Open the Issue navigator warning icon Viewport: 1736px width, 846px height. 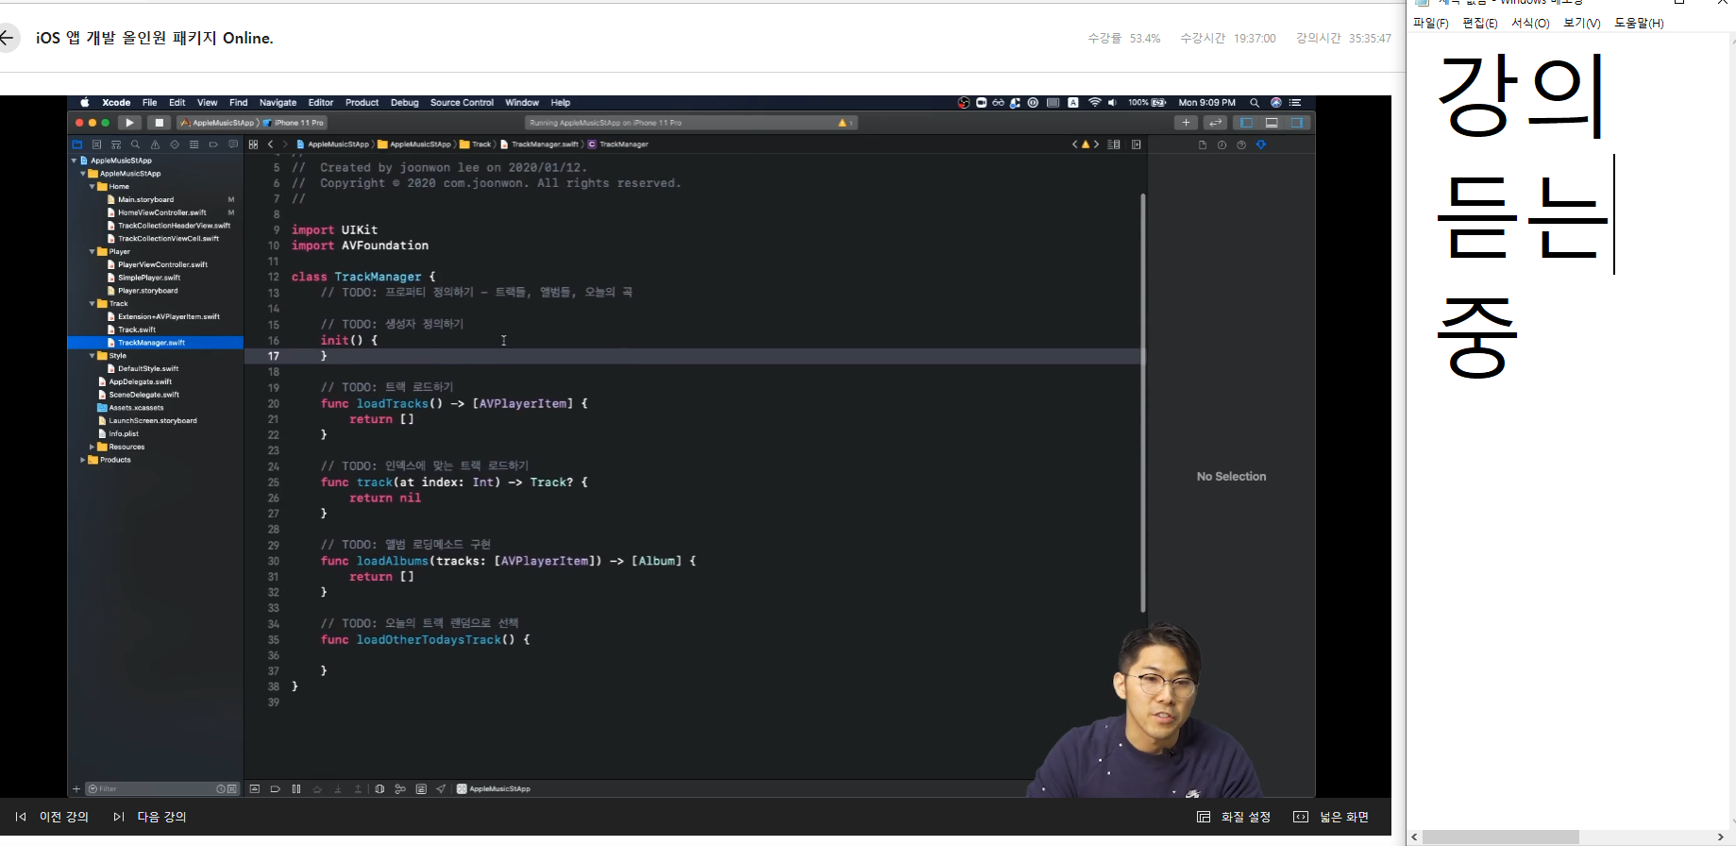click(155, 144)
